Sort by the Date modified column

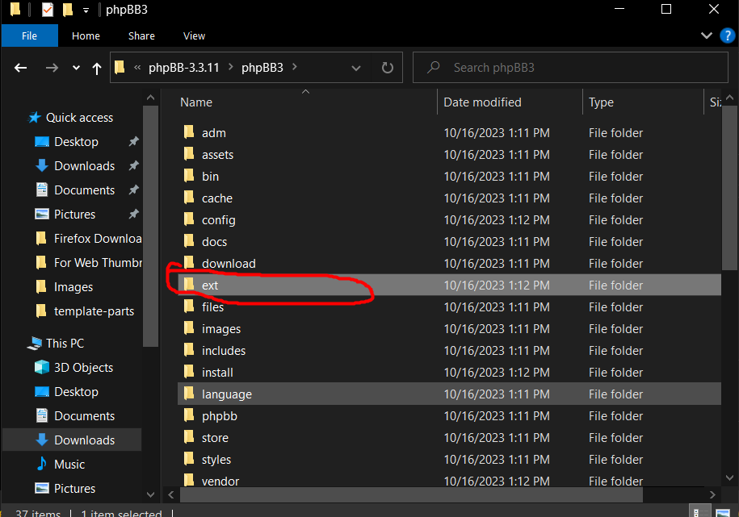482,102
